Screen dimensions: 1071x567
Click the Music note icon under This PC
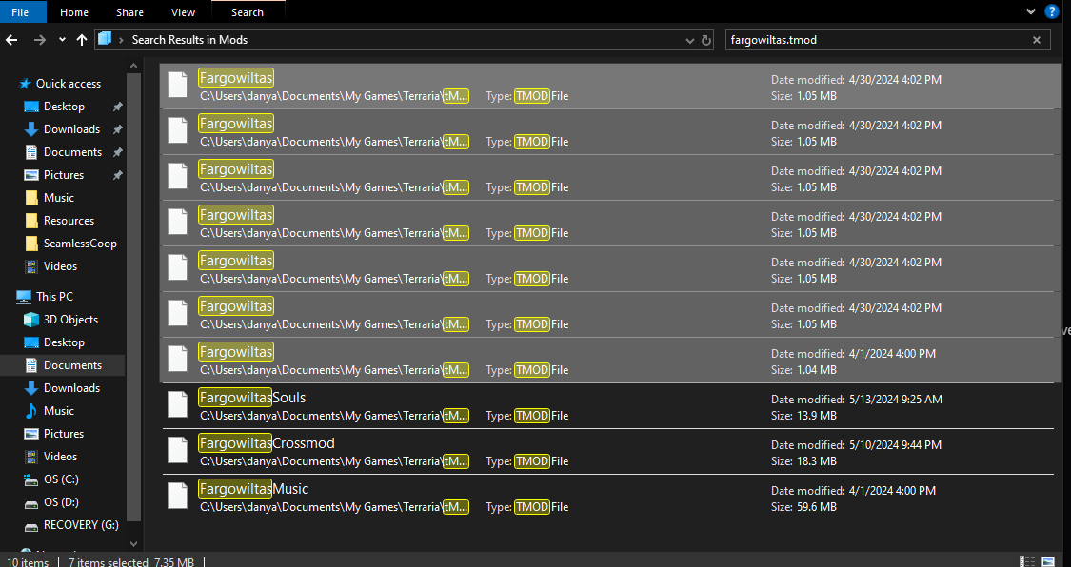30,411
